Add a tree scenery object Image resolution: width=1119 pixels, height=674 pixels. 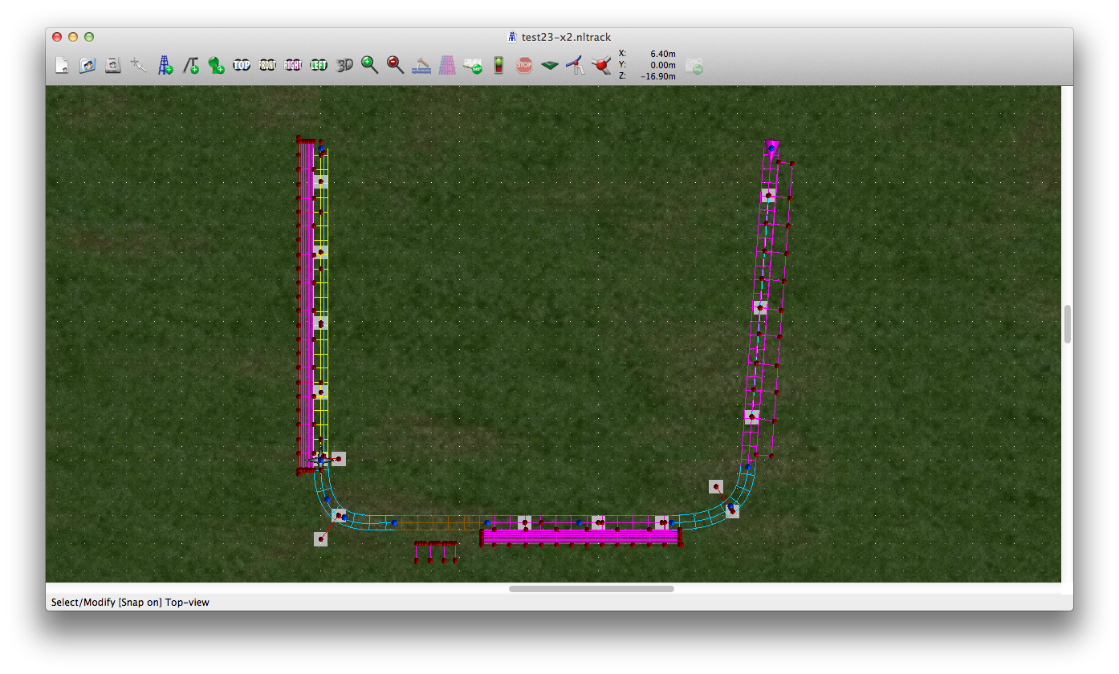(x=216, y=66)
